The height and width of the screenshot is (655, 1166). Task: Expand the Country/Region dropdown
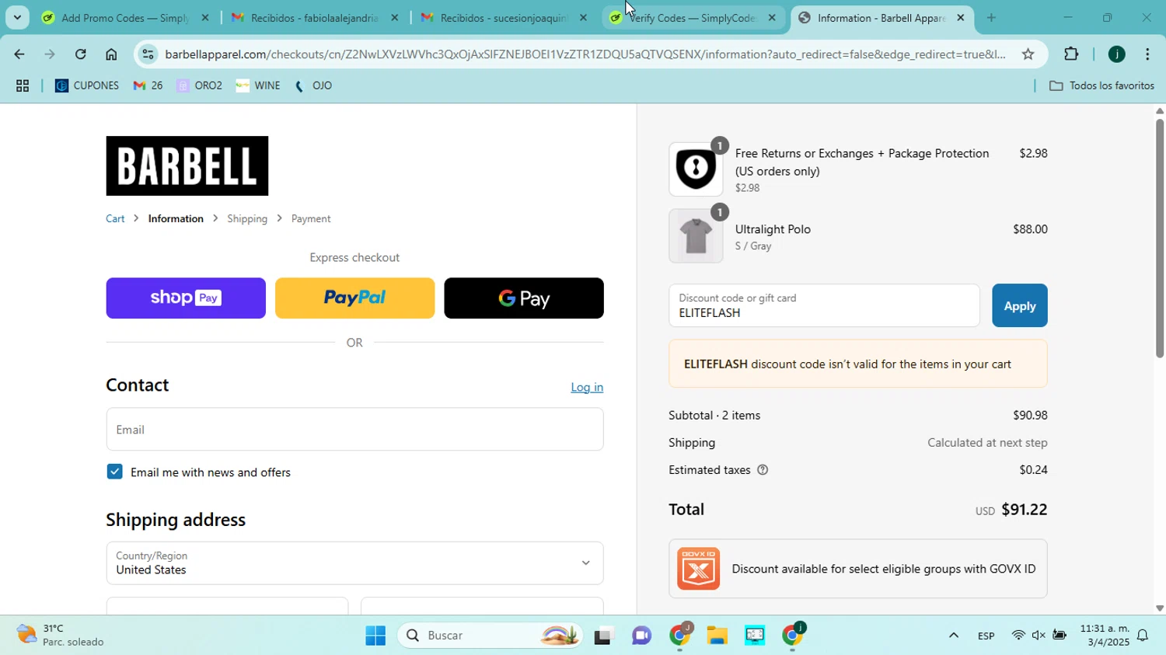[354, 563]
